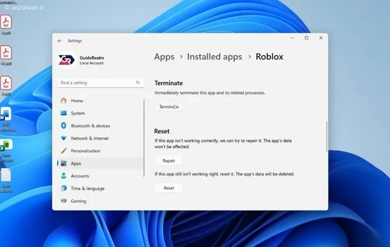
Task: Go to Apps breadcrumb link
Action: 164,57
